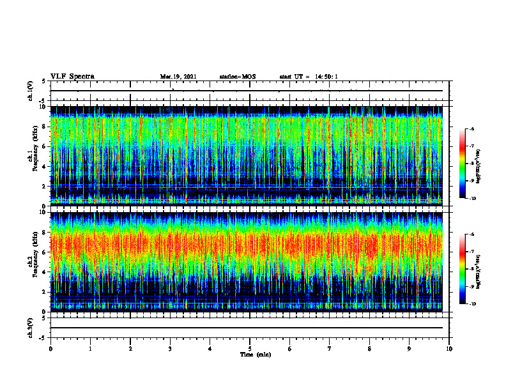Click time axis tick label "6"
Screen dimensions: 506x391
click(x=290, y=349)
